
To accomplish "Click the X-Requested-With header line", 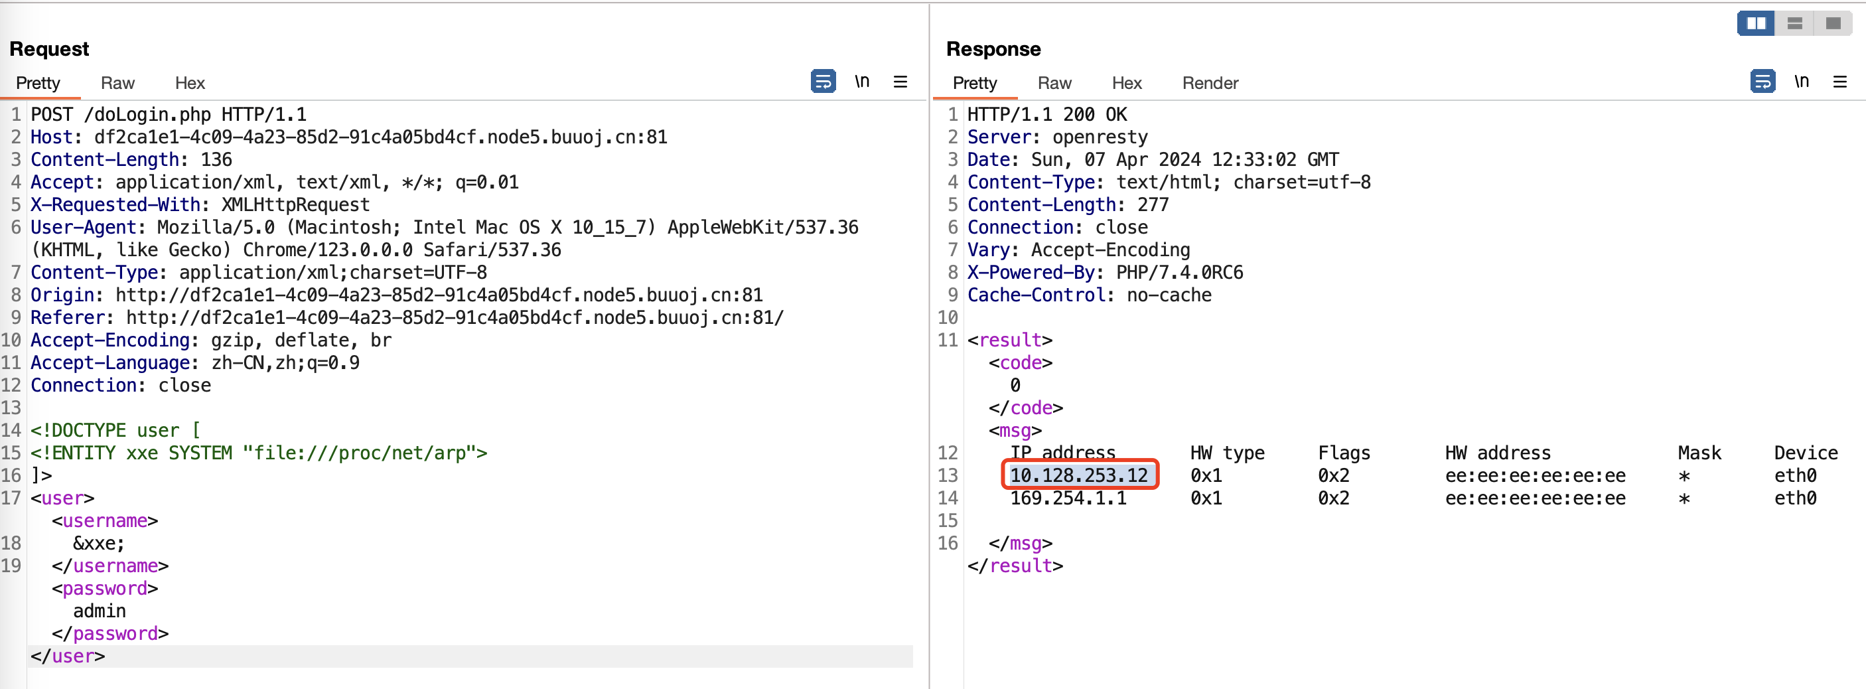I will [x=200, y=204].
